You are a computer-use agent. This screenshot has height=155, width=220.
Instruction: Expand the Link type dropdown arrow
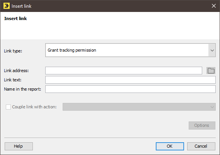coord(212,50)
